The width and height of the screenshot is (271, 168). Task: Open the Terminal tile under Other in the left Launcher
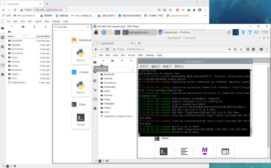tap(81, 120)
